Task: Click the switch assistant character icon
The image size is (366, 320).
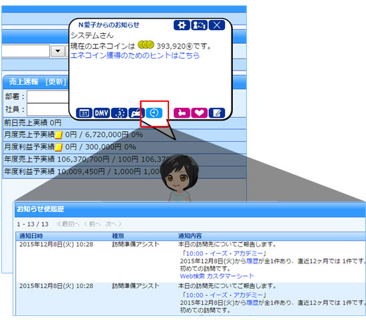Action: click(199, 25)
